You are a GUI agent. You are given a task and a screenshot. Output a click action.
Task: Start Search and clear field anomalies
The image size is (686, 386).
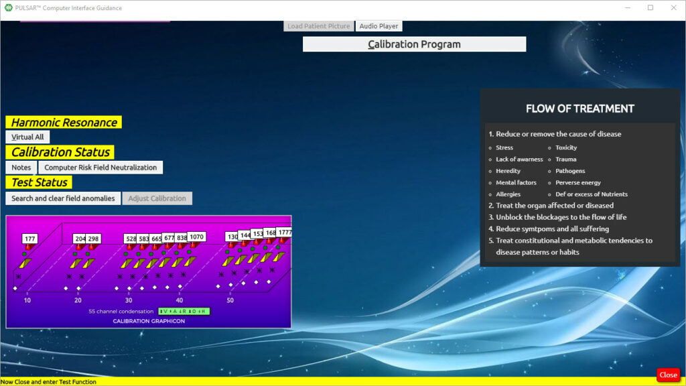pos(63,198)
